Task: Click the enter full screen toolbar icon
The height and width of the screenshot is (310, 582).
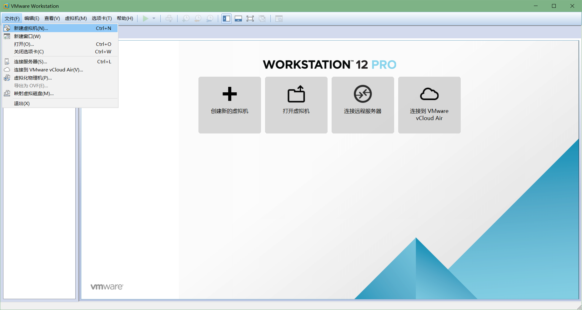Action: click(250, 18)
